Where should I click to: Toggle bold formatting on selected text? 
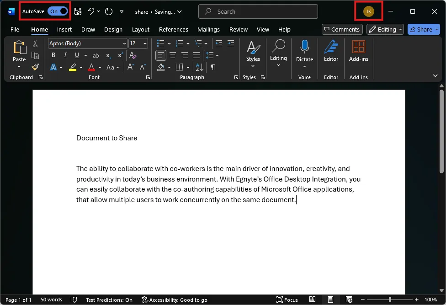pyautogui.click(x=53, y=55)
